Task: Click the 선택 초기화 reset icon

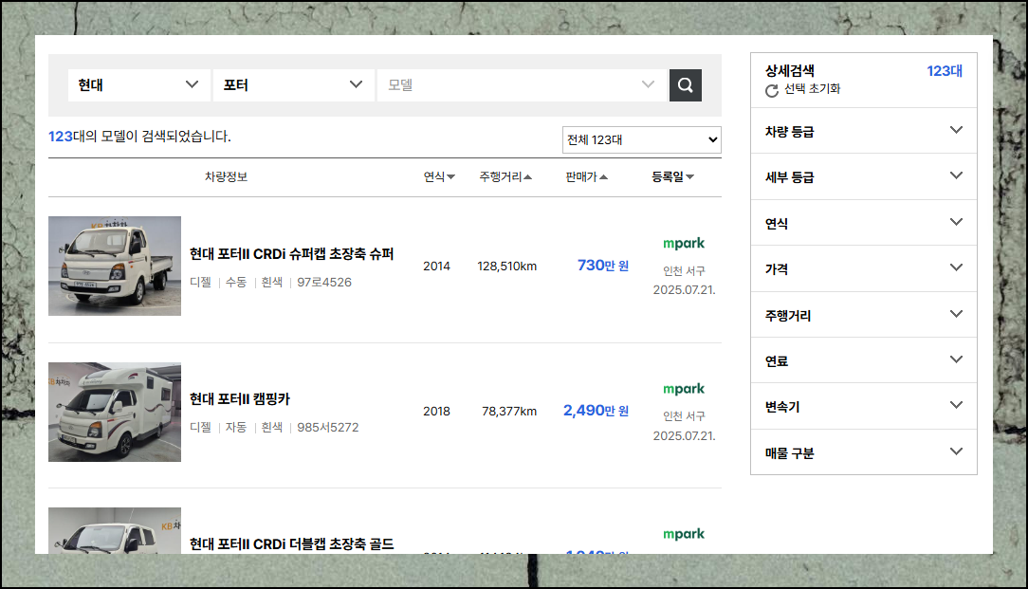Action: click(x=772, y=90)
